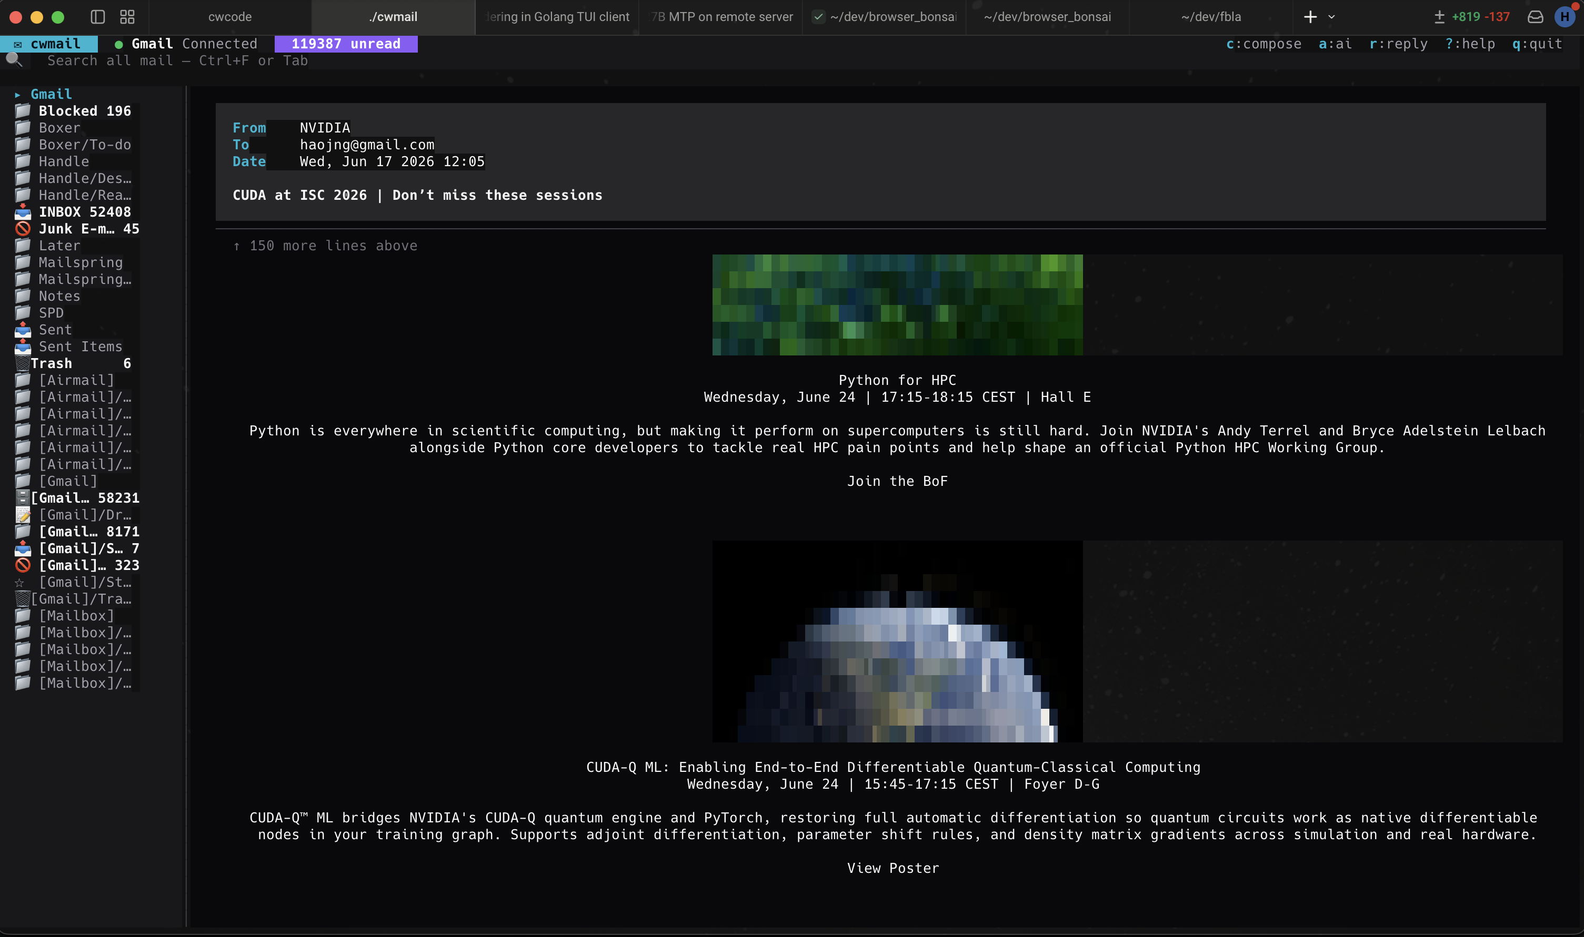The width and height of the screenshot is (1584, 937).
Task: Click the [Gmail]/Dr… drafts memo icon
Action: click(23, 515)
